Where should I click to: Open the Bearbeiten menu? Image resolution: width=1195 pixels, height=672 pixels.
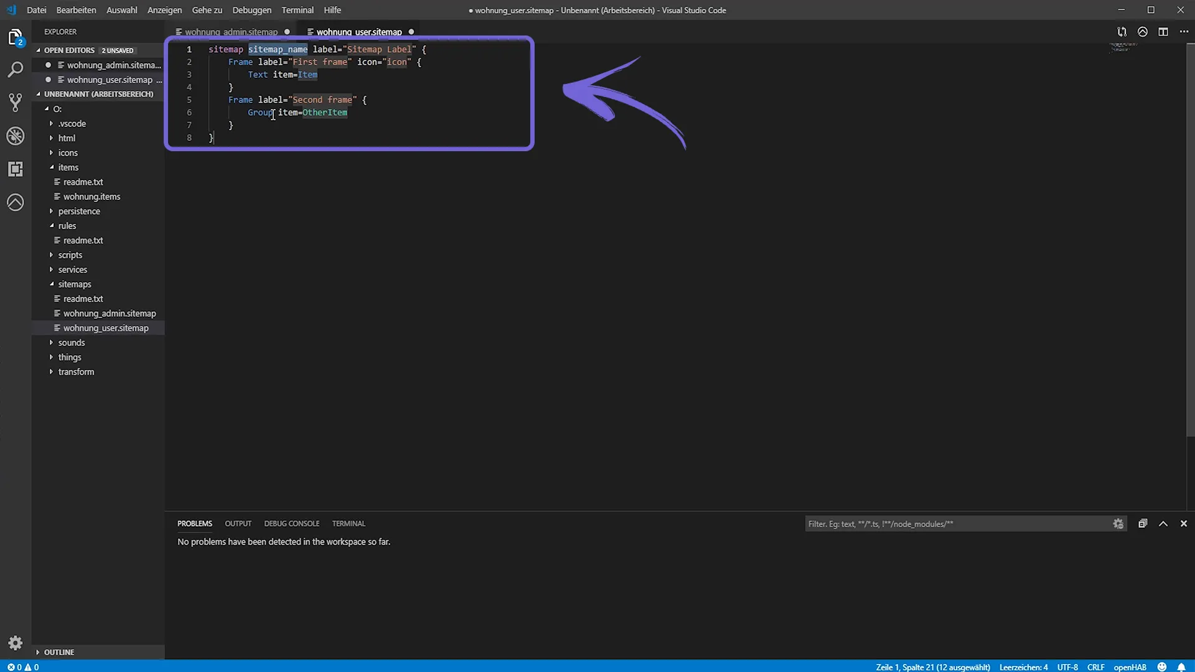point(76,10)
